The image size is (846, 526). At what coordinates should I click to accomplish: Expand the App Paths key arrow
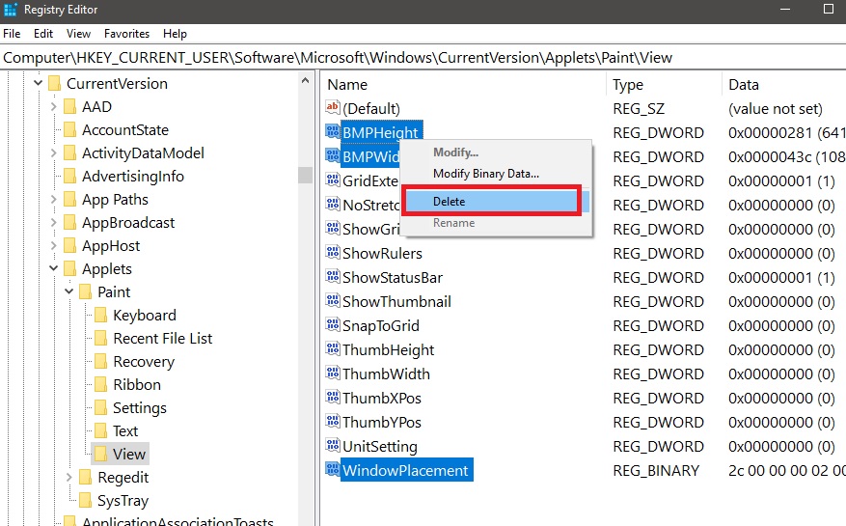53,199
